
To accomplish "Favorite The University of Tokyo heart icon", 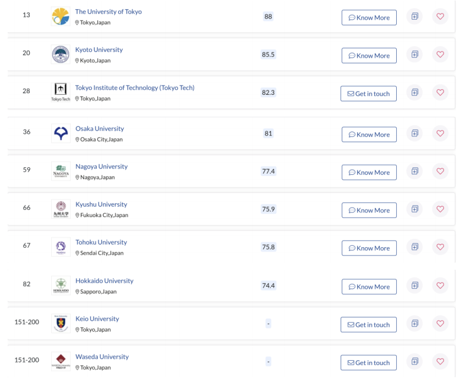I will (440, 16).
